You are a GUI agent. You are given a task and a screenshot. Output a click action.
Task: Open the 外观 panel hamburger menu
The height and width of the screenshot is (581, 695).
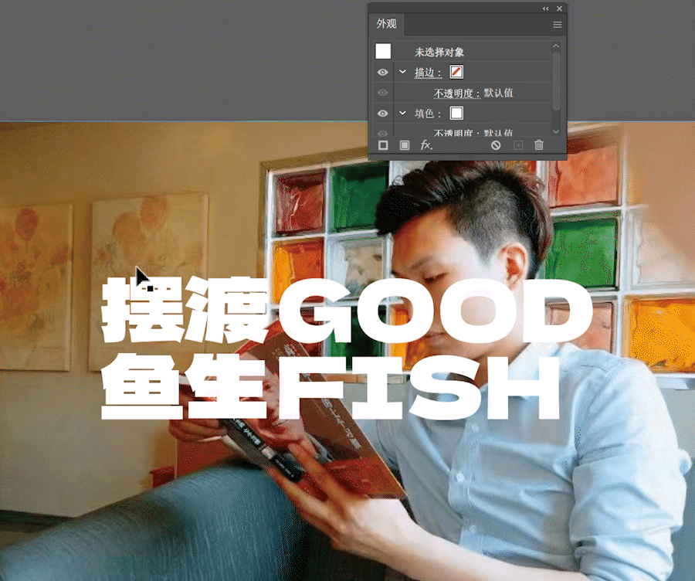(558, 25)
